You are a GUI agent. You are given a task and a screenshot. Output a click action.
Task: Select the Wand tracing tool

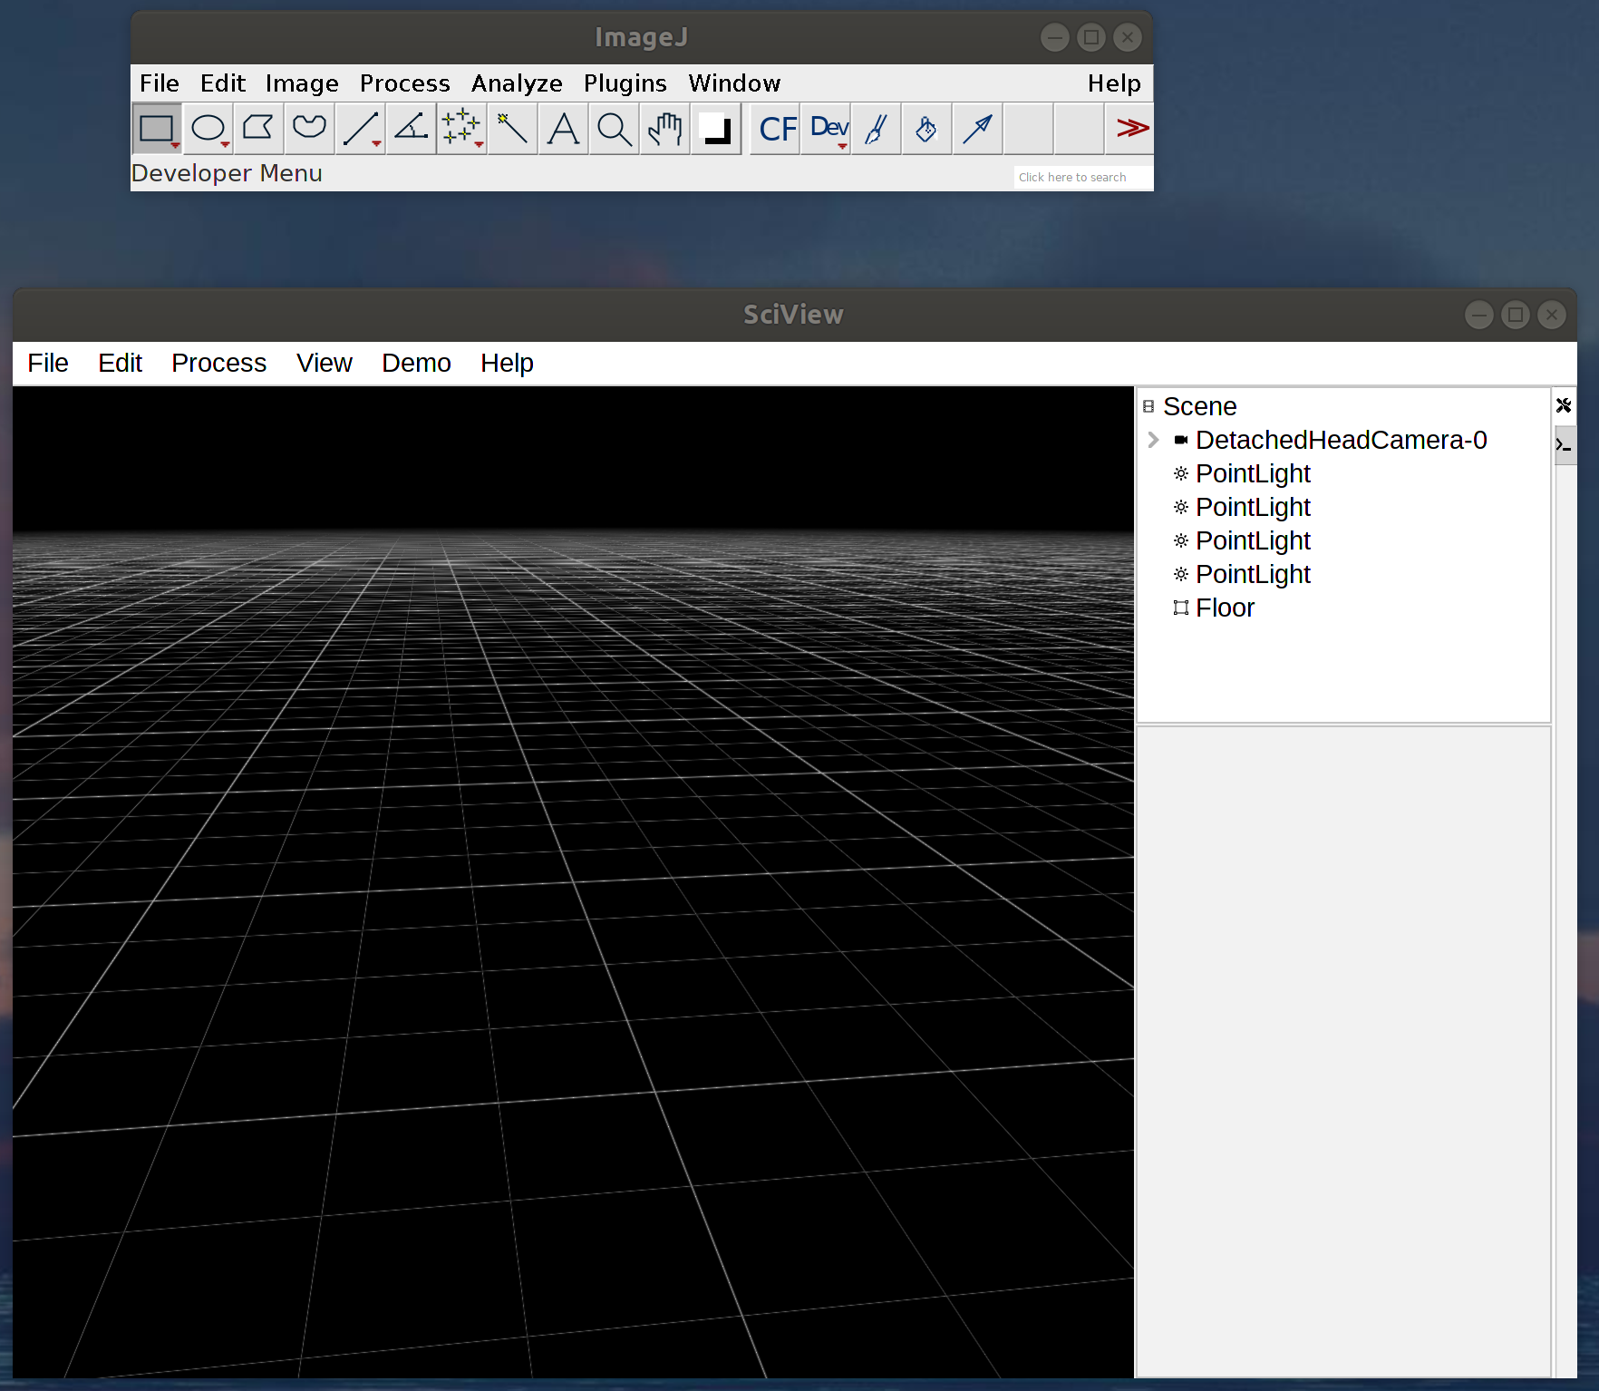click(x=513, y=129)
